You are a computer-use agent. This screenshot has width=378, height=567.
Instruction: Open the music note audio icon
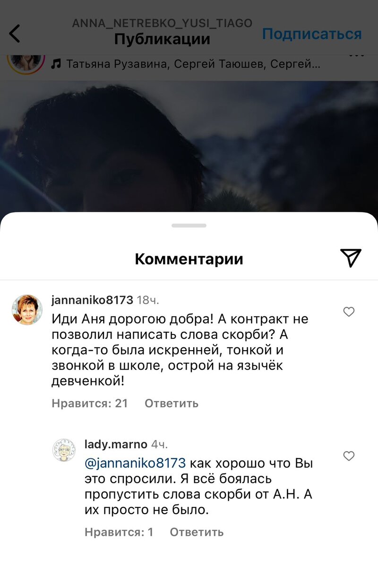(x=56, y=63)
